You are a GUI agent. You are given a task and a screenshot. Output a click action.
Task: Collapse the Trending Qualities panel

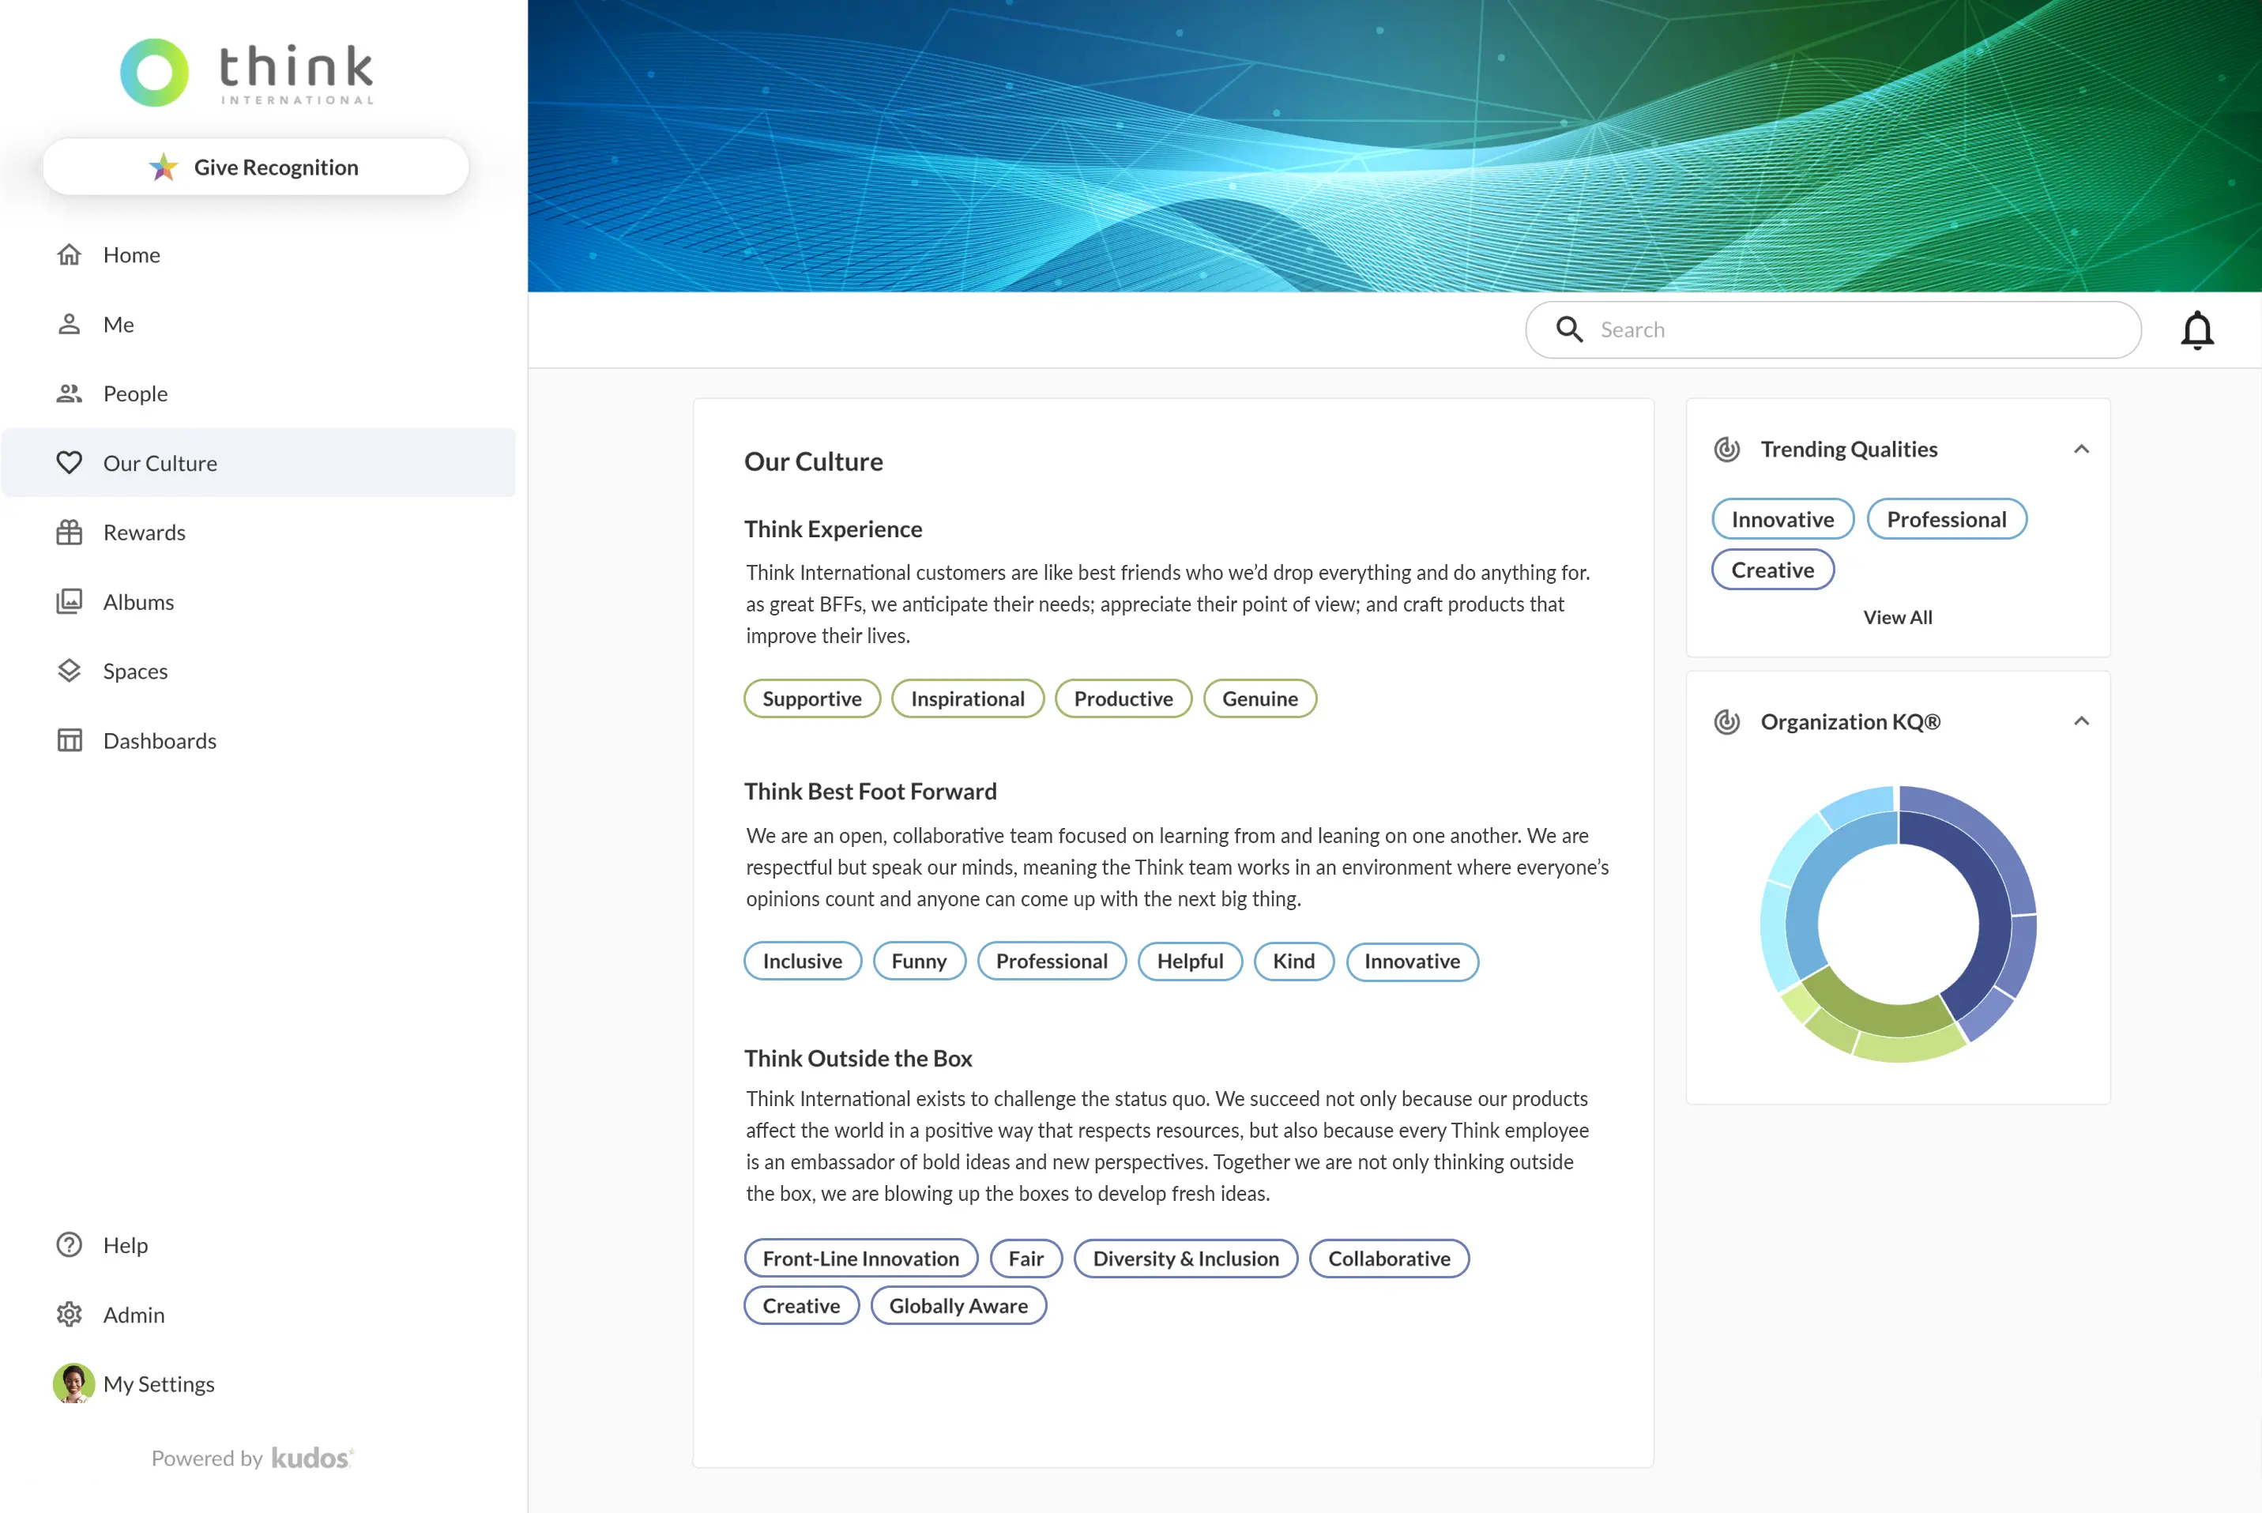click(x=2082, y=449)
